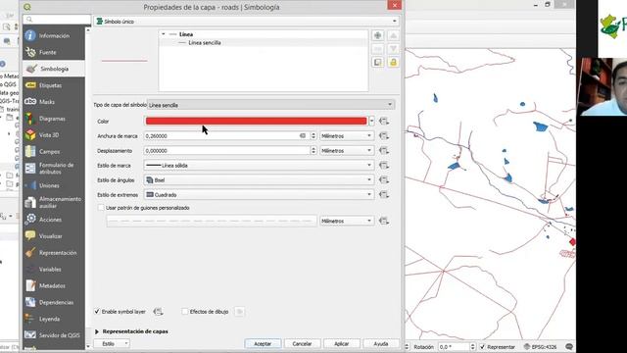The width and height of the screenshot is (627, 353).
Task: Clear the Anchura de marca value
Action: [x=303, y=136]
